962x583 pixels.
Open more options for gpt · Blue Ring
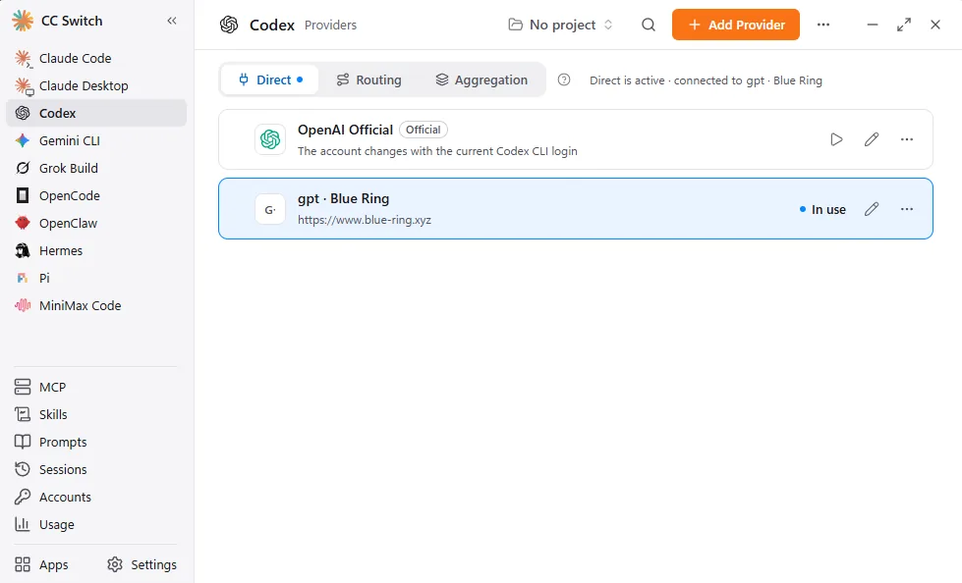coord(907,209)
